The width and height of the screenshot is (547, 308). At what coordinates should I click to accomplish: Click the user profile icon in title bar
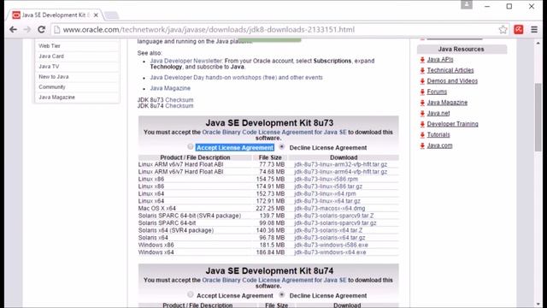tap(467, 4)
